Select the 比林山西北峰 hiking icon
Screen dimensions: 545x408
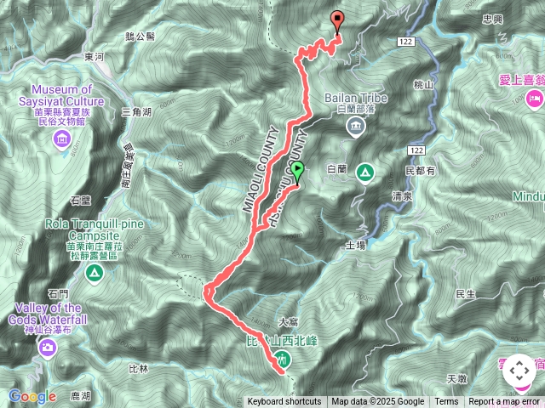tap(282, 359)
